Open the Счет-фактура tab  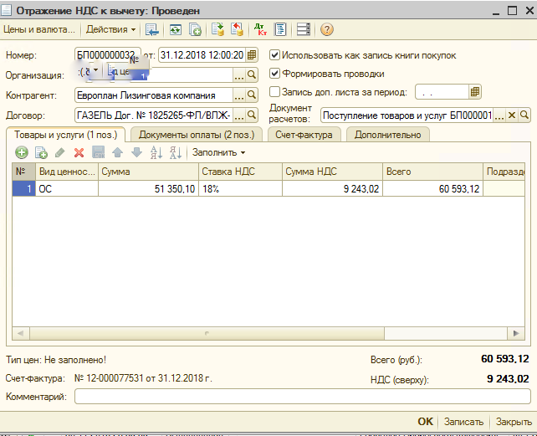[x=305, y=135]
